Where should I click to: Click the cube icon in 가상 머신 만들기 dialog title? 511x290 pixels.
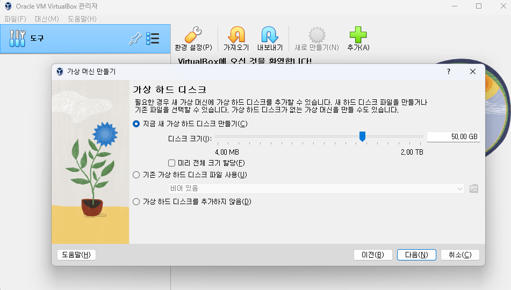[60, 71]
